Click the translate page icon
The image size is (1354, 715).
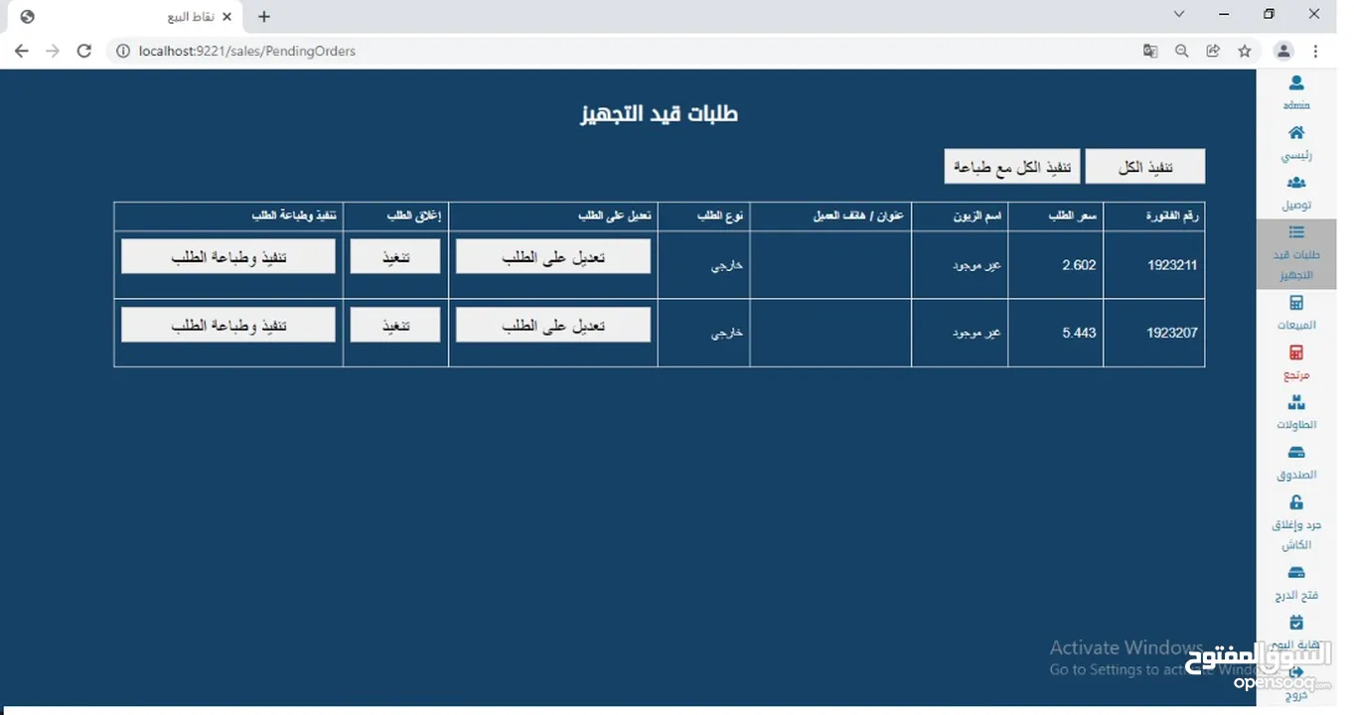(x=1150, y=51)
